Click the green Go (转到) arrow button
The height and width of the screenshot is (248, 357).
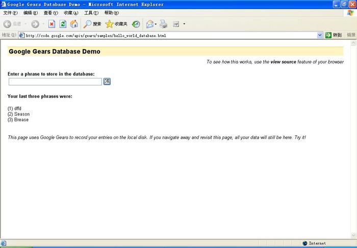334,35
